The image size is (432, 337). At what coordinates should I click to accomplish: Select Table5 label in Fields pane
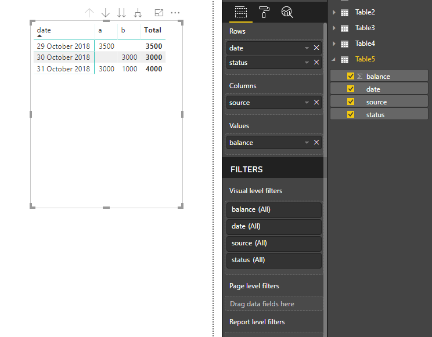click(365, 59)
